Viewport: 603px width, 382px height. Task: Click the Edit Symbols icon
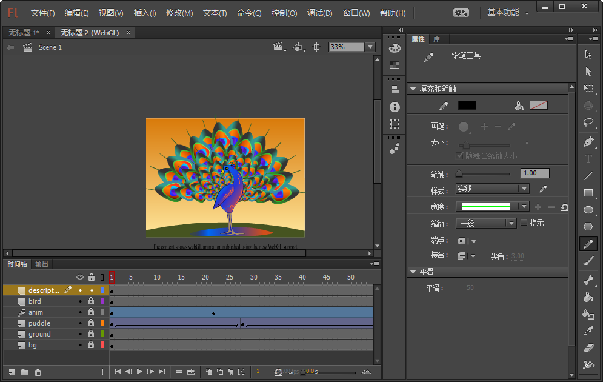pyautogui.click(x=298, y=47)
